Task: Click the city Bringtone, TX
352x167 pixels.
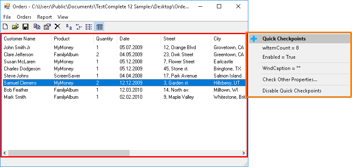Action: (227, 69)
